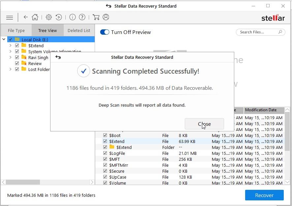Click the blue Recover button

coord(264,195)
